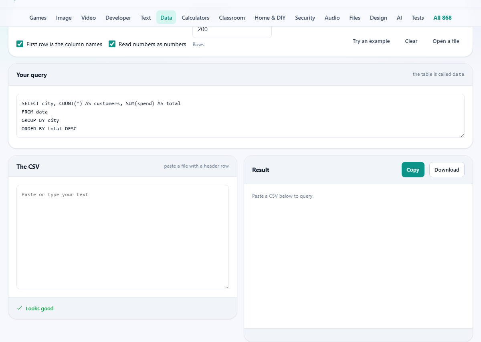Click Open a file
Viewport: 481px width, 342px height.
pyautogui.click(x=446, y=41)
